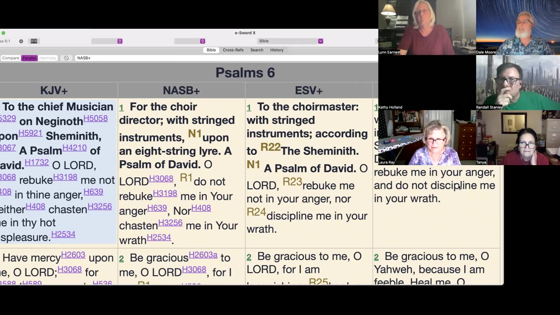Open KJV link H3256 after chasten
Image resolution: width=560 pixels, height=315 pixels.
pyautogui.click(x=100, y=206)
